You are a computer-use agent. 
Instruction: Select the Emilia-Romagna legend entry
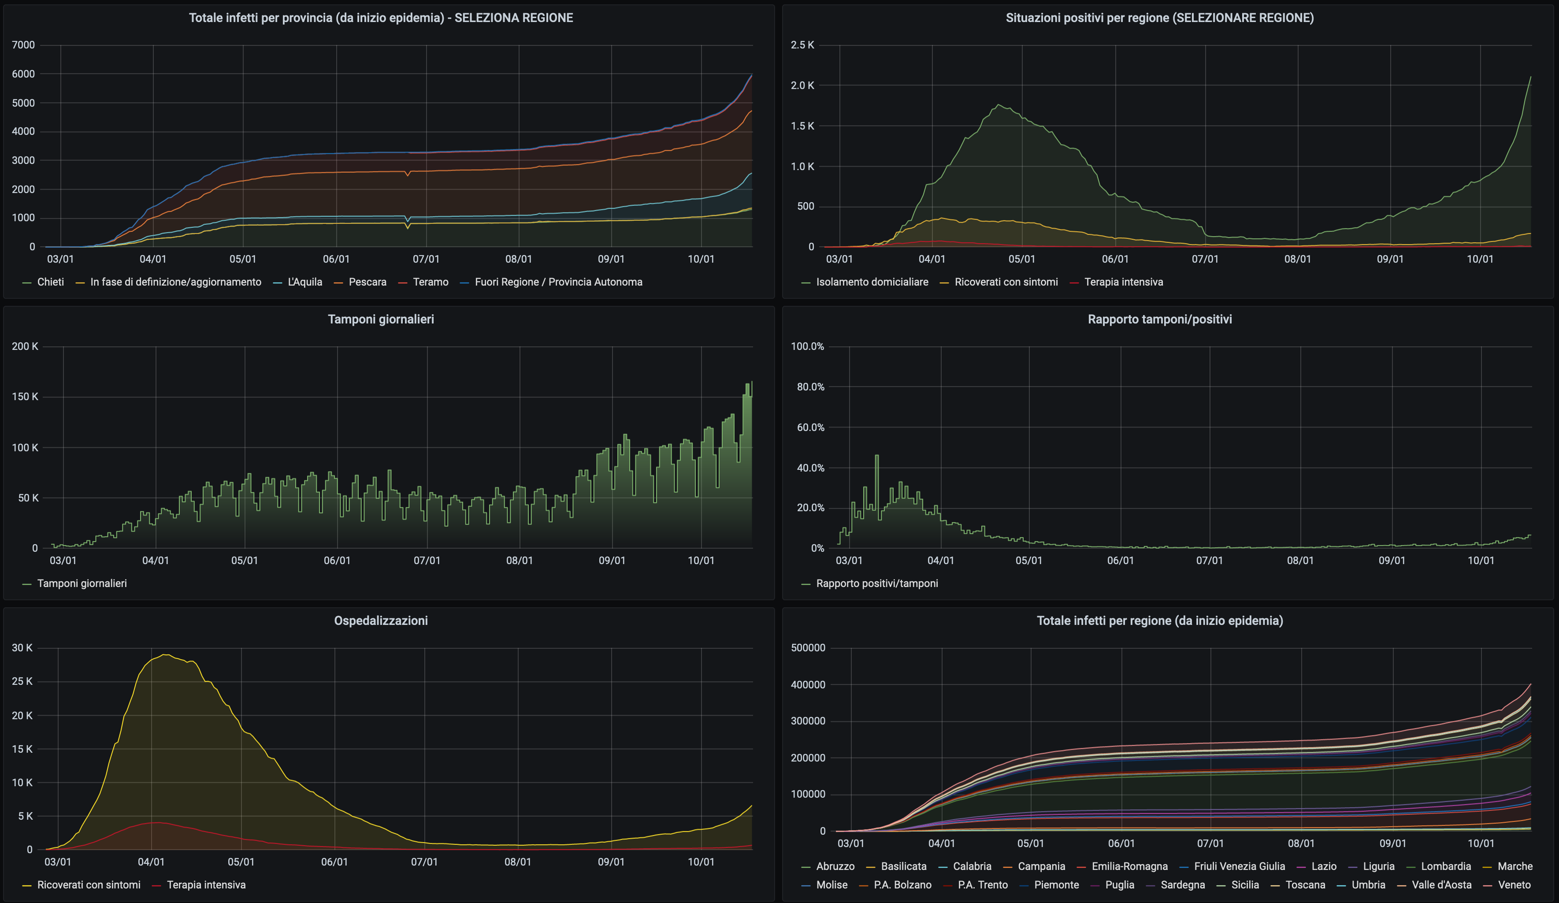pos(1129,866)
